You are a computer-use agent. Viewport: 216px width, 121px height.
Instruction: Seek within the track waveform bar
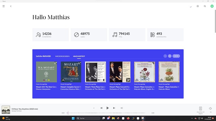(x=109, y=113)
